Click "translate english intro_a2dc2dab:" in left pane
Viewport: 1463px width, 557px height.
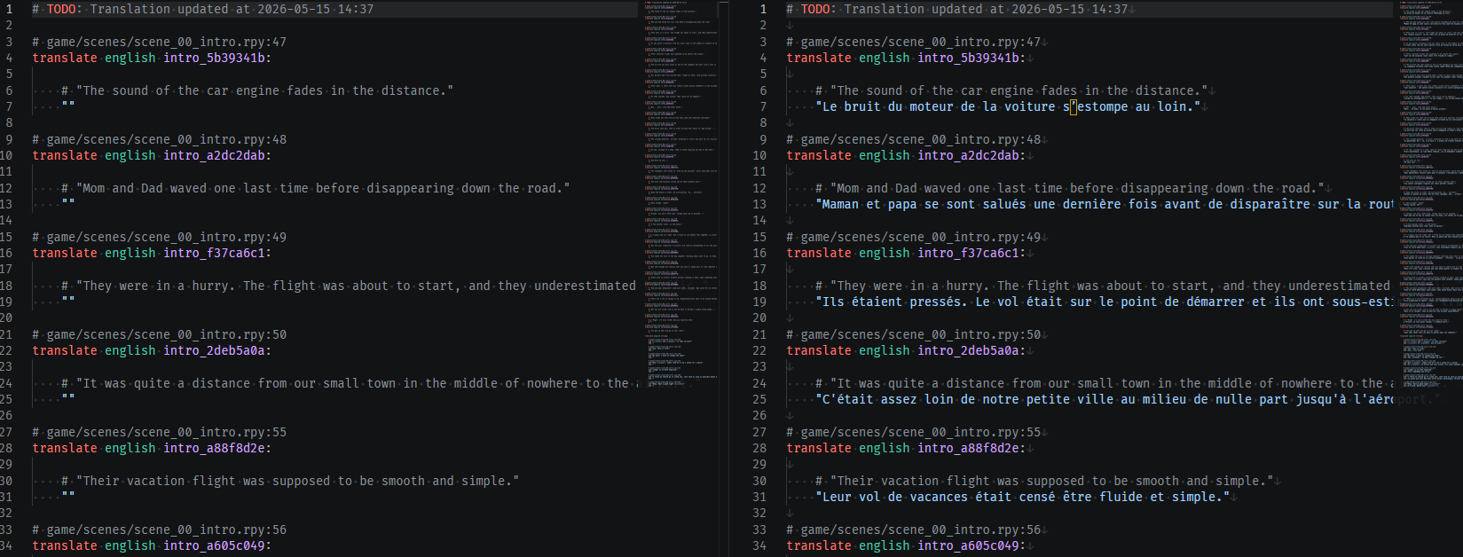[x=152, y=155]
